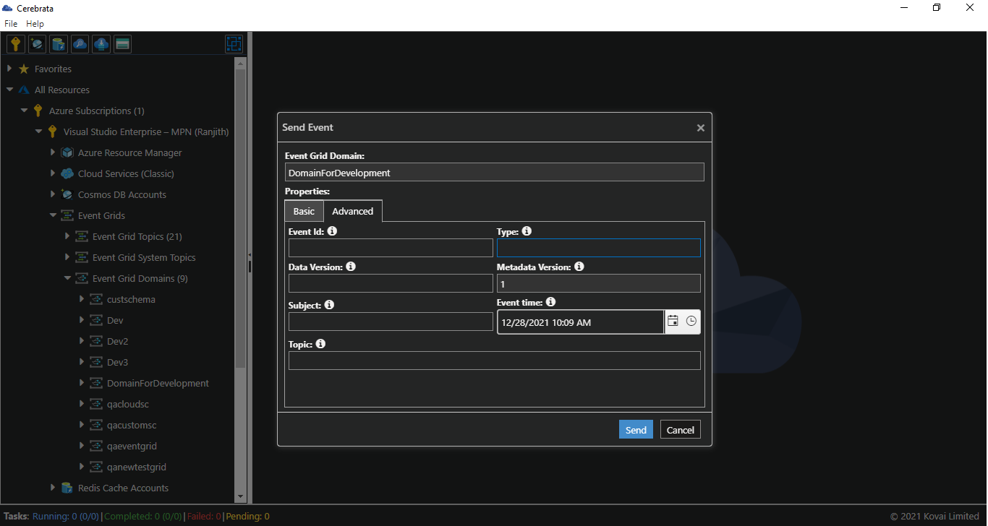Click the cloud download toolbar icon
Image resolution: width=988 pixels, height=526 pixels.
click(101, 44)
